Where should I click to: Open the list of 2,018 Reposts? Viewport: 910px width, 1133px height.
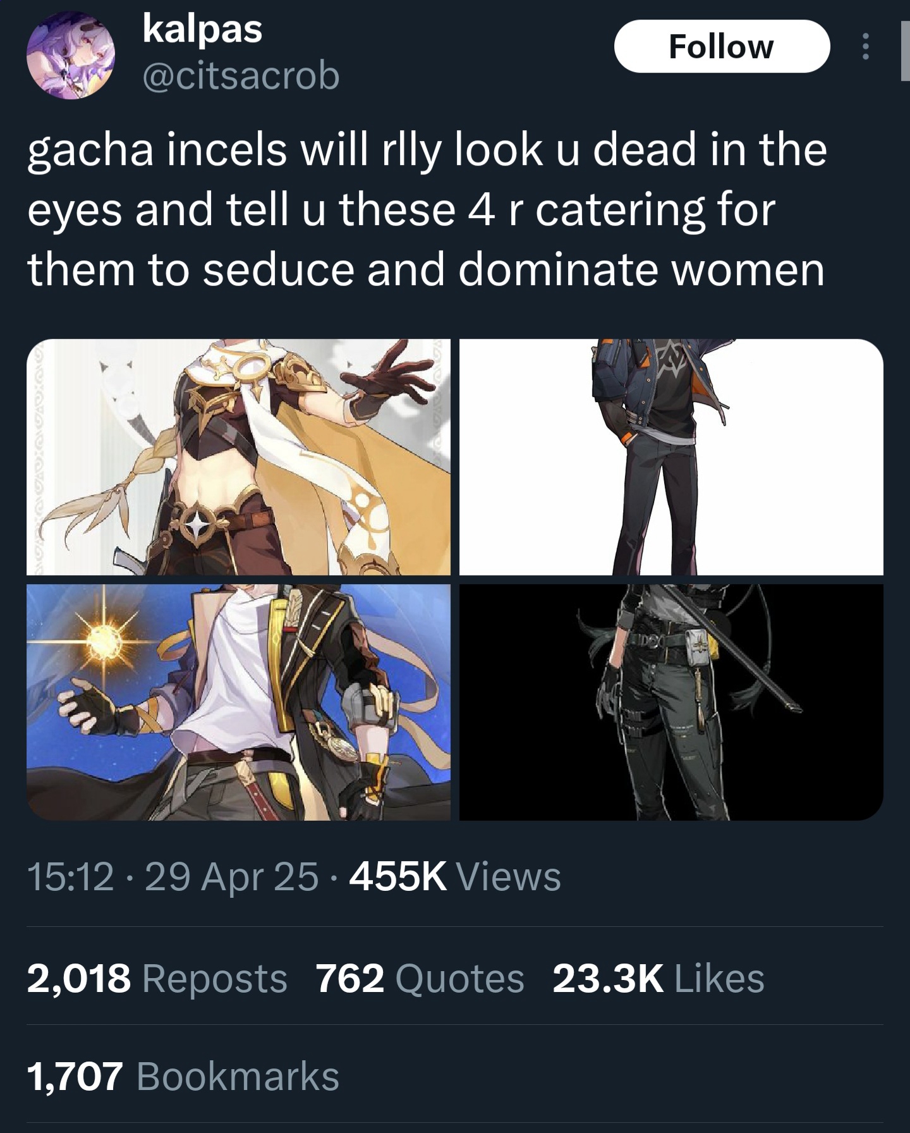click(x=157, y=978)
